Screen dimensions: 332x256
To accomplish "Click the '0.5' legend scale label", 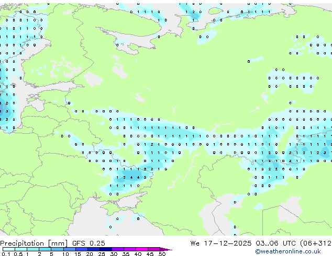I will tap(18, 254).
